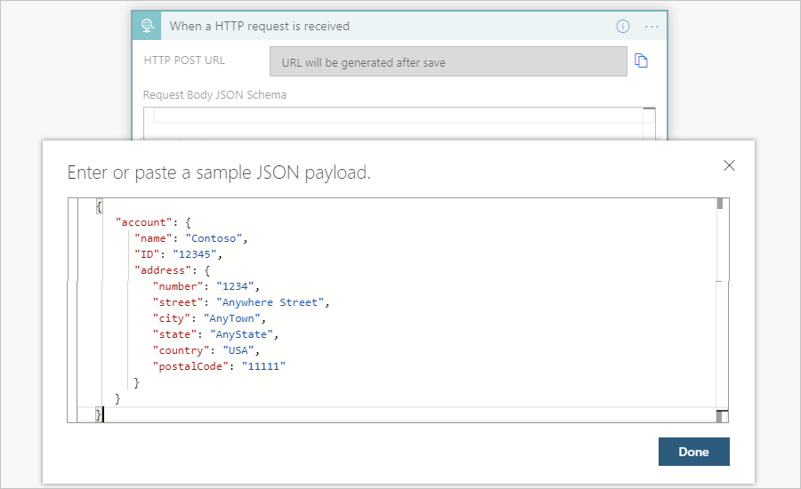
Task: Click the JSON editor vertical scrollbar thumb
Action: pyautogui.click(x=719, y=204)
